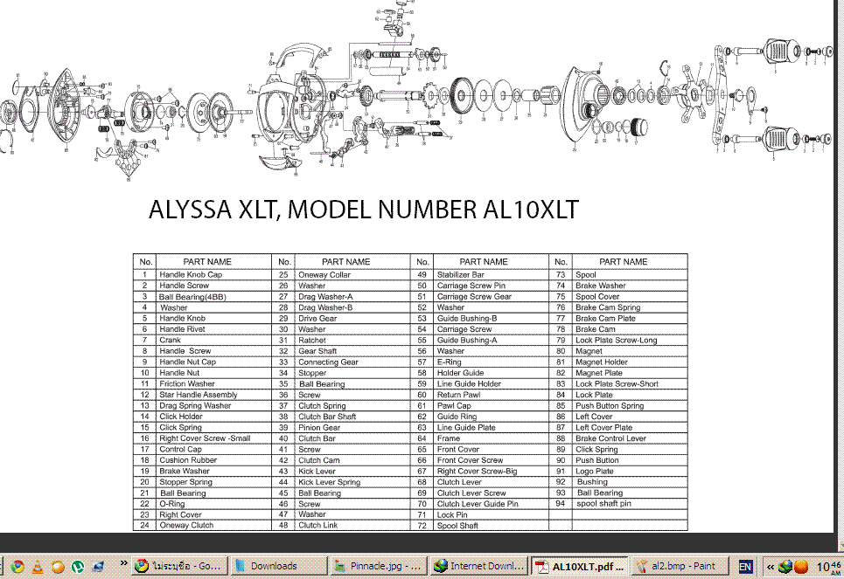The image size is (844, 579).
Task: Select 'Oneway Collar' entry
Action: 324,275
